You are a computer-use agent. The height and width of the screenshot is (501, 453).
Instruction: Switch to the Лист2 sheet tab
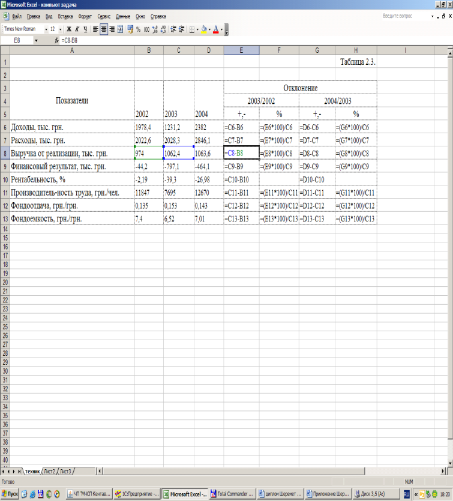tap(50, 471)
